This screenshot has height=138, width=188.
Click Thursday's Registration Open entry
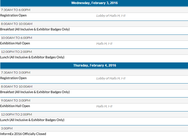click(x=13, y=78)
